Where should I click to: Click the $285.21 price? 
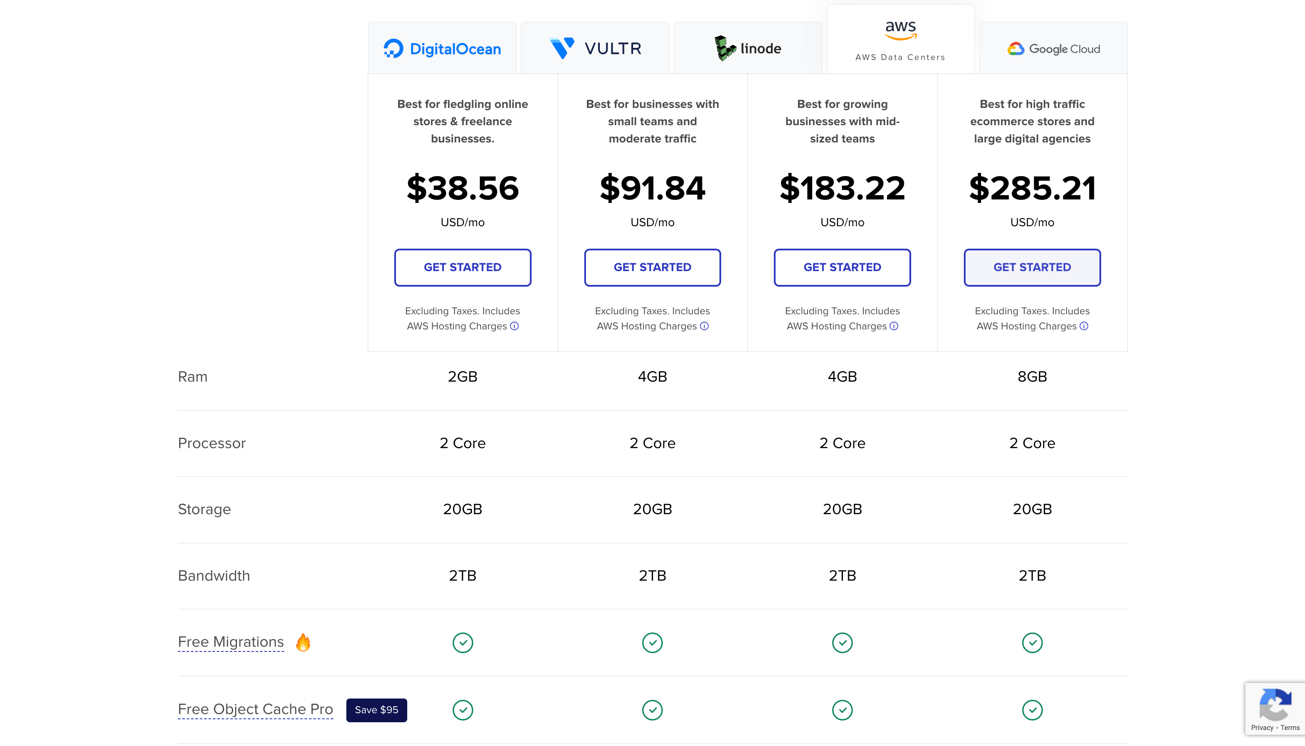[x=1032, y=187]
